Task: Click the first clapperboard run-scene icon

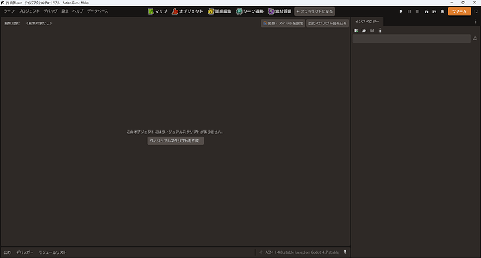Action: (426, 11)
